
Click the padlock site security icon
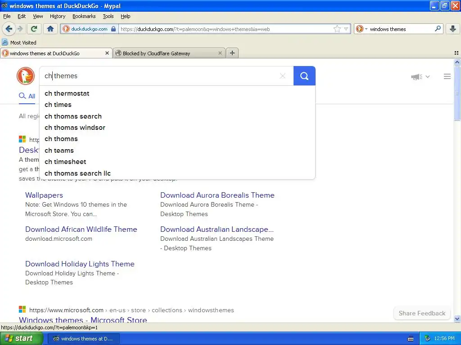(113, 29)
